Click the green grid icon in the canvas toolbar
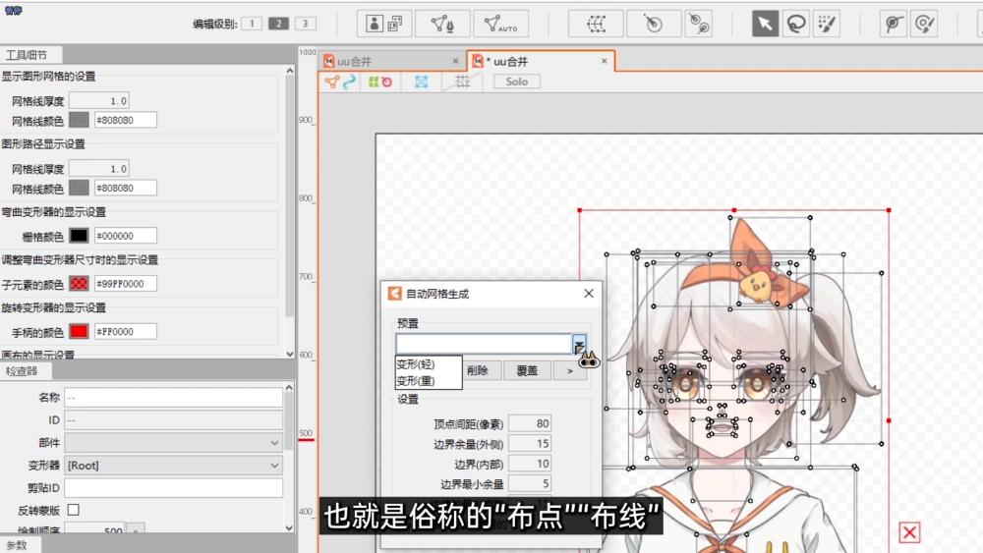The image size is (983, 553). pos(374,82)
